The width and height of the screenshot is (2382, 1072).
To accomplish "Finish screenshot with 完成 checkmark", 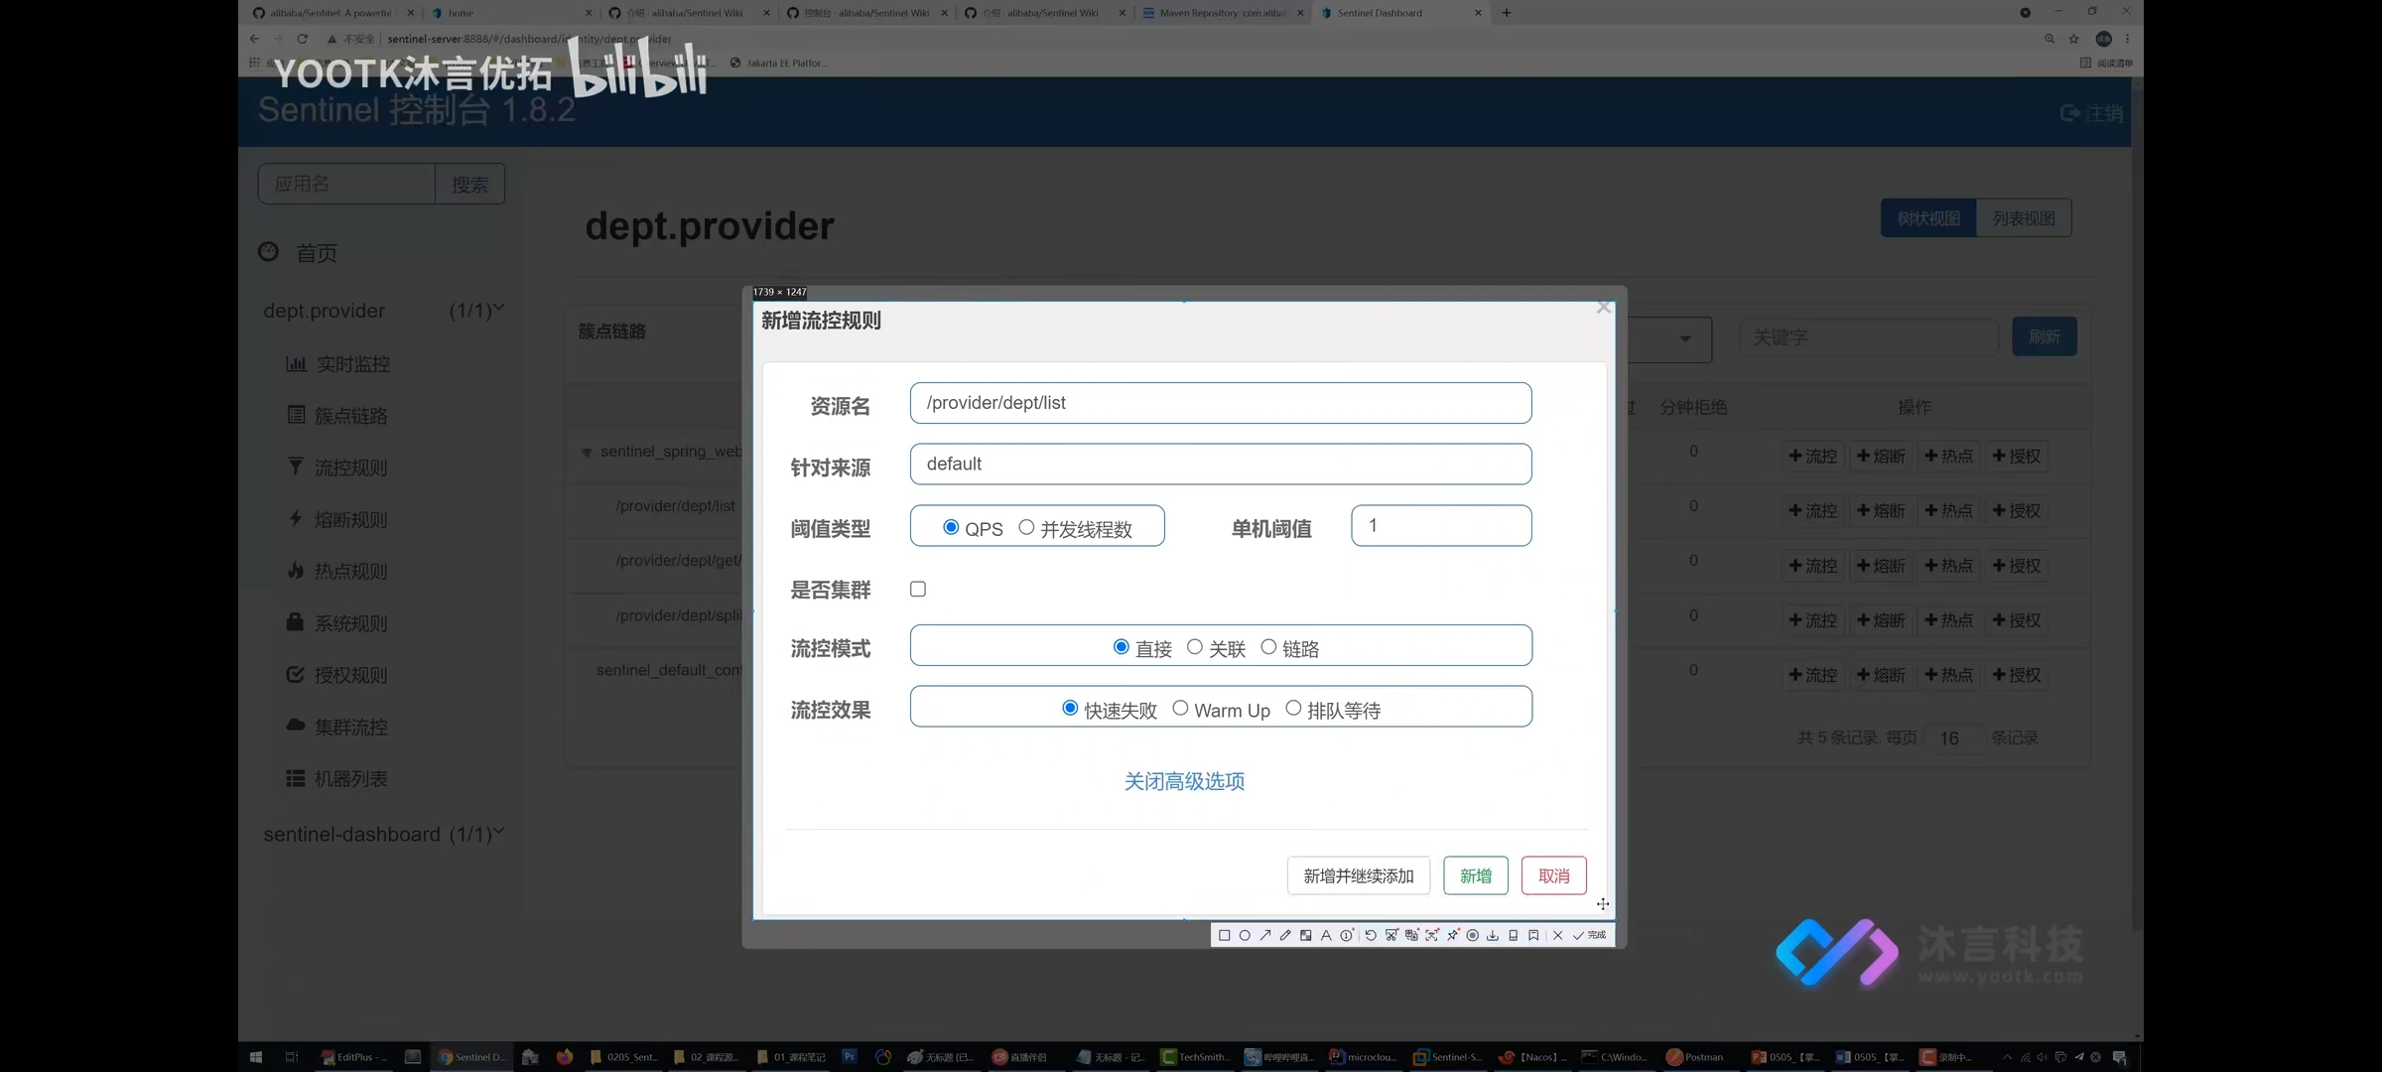I will (1589, 935).
